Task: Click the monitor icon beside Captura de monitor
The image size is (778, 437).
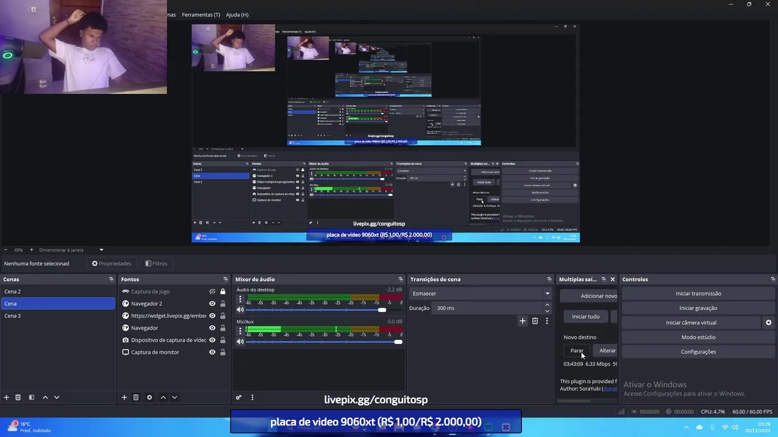Action: 126,352
